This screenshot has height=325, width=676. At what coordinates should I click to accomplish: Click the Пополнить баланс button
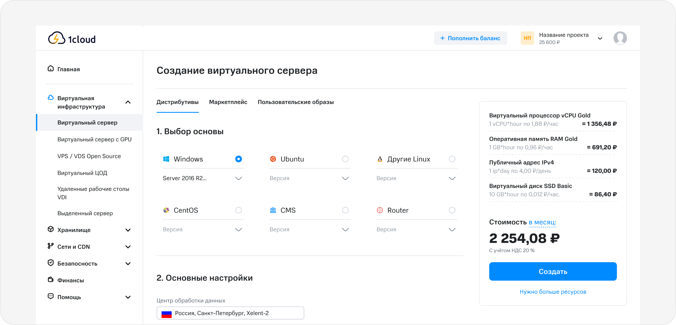(x=470, y=38)
